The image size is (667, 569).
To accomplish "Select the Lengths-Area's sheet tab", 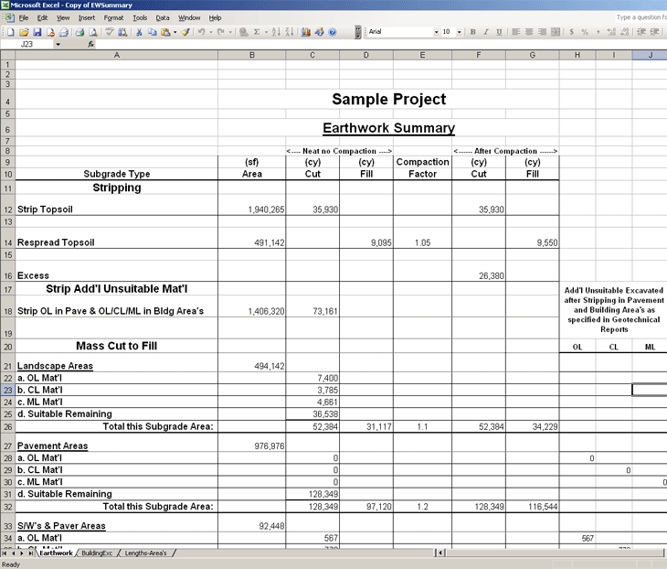I will coord(144,553).
